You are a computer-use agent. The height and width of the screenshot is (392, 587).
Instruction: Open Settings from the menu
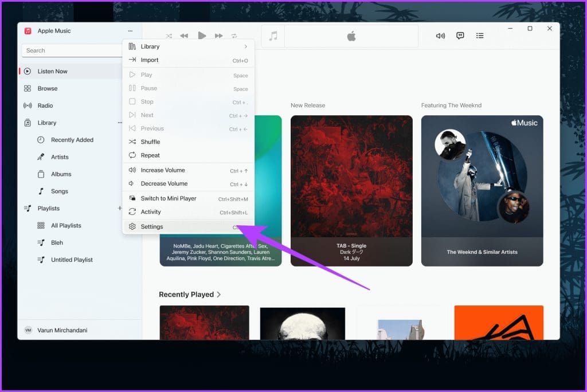pos(188,227)
